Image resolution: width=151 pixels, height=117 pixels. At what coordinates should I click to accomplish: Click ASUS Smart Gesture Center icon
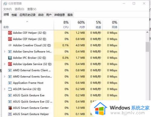click(x=10, y=108)
